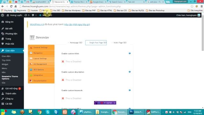Open Thành viên users menu
The width and height of the screenshot is (204, 115).
tap(12, 94)
